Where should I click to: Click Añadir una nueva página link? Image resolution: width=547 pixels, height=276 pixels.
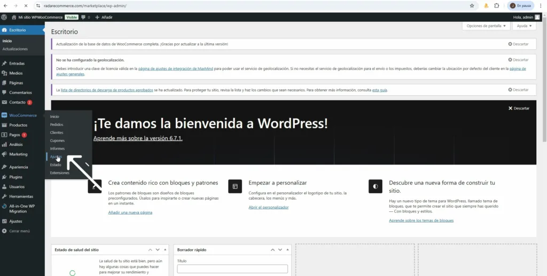tap(130, 212)
